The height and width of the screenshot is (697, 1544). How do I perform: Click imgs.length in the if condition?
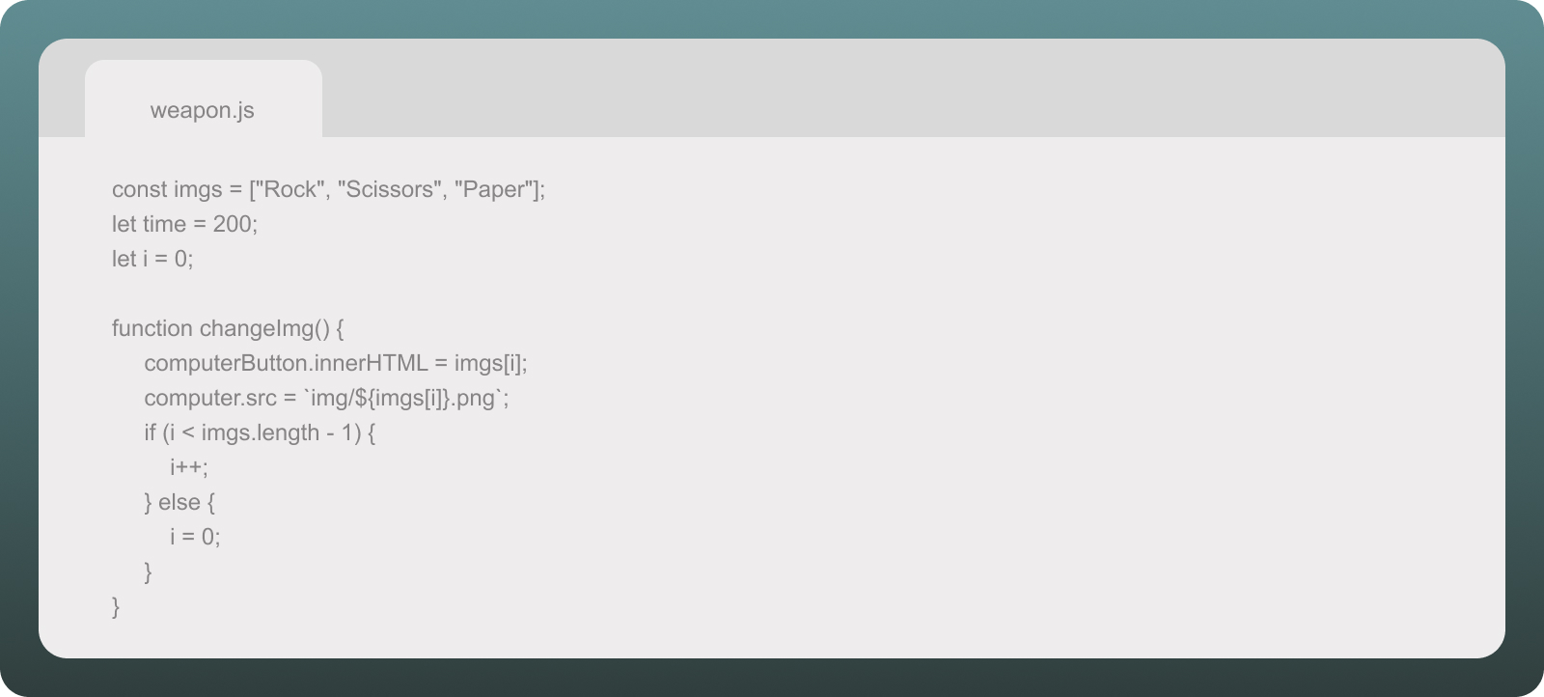pyautogui.click(x=260, y=432)
